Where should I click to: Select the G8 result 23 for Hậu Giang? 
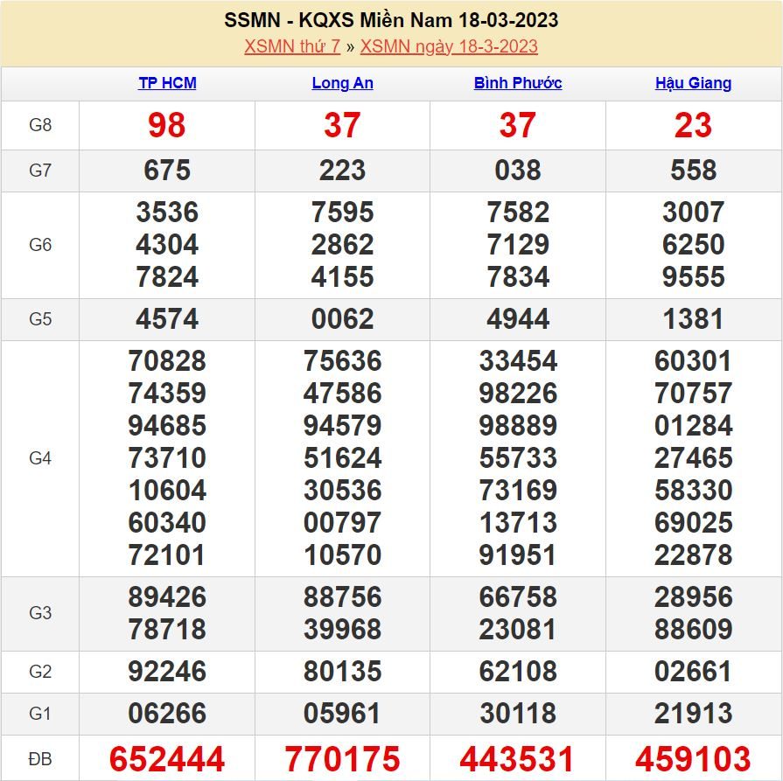point(693,125)
